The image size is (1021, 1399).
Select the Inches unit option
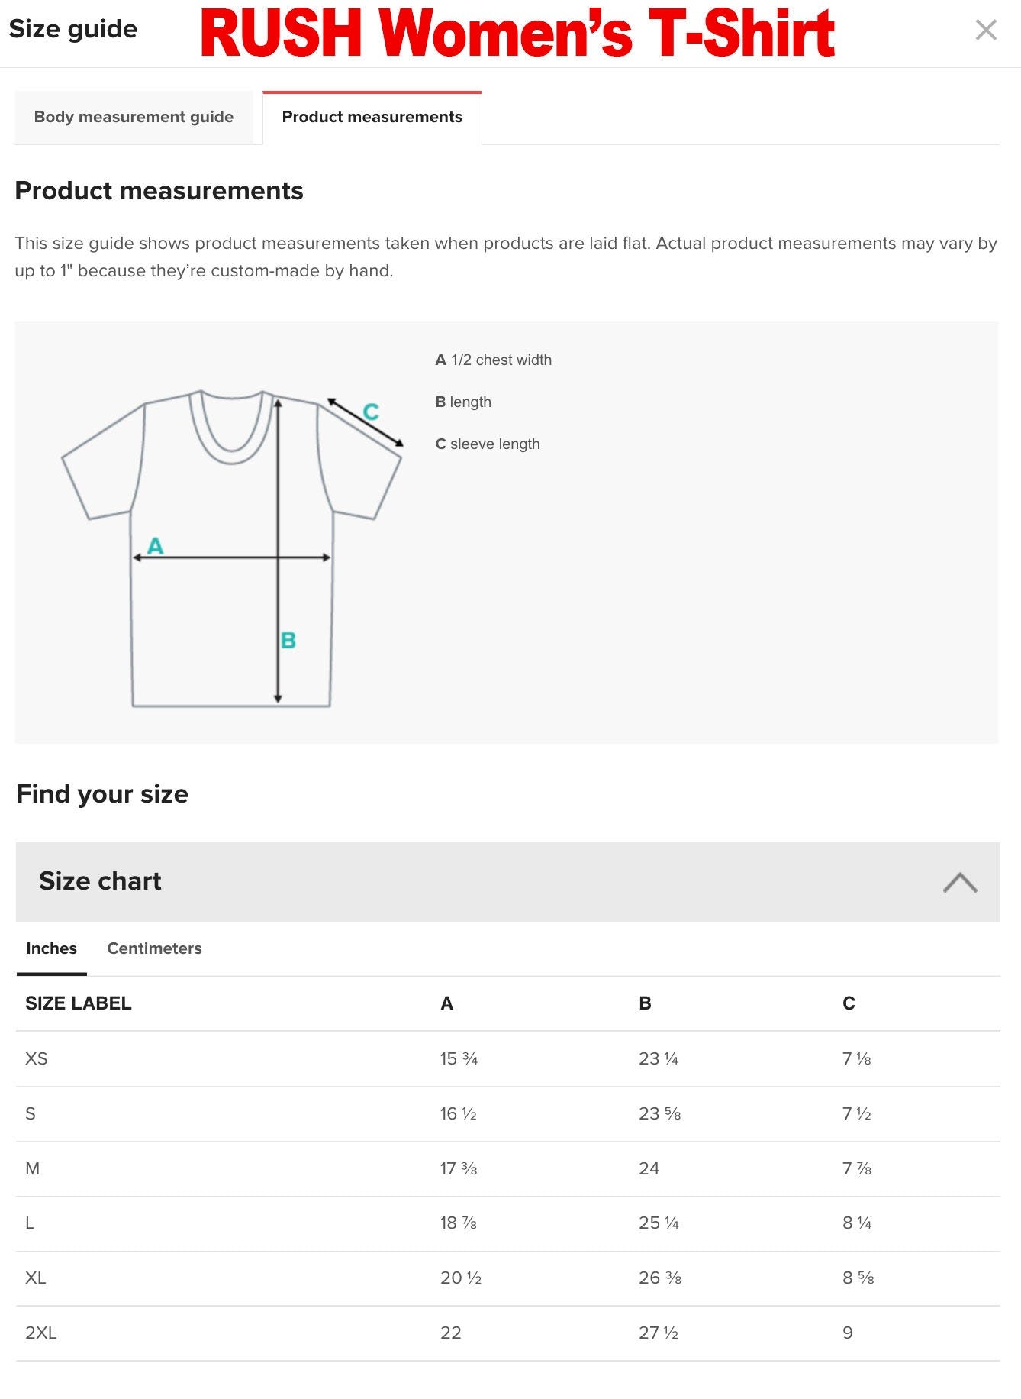tap(50, 948)
